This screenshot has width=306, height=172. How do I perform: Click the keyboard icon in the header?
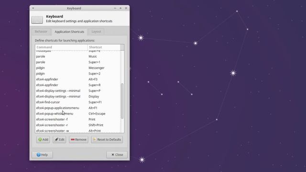coord(37,20)
